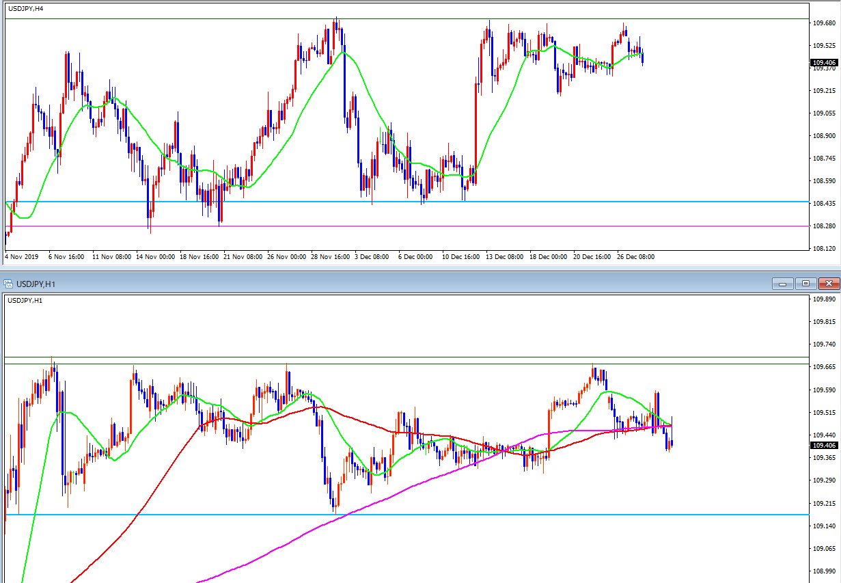Click the 13 Dec 08:00 time label
Viewport: 841px width, 583px height.
pyautogui.click(x=506, y=257)
